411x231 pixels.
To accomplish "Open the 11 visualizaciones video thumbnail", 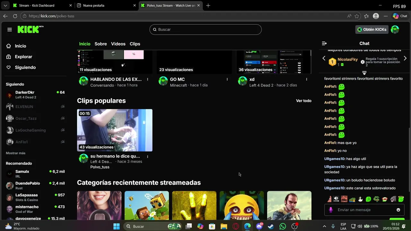I will click(115, 62).
